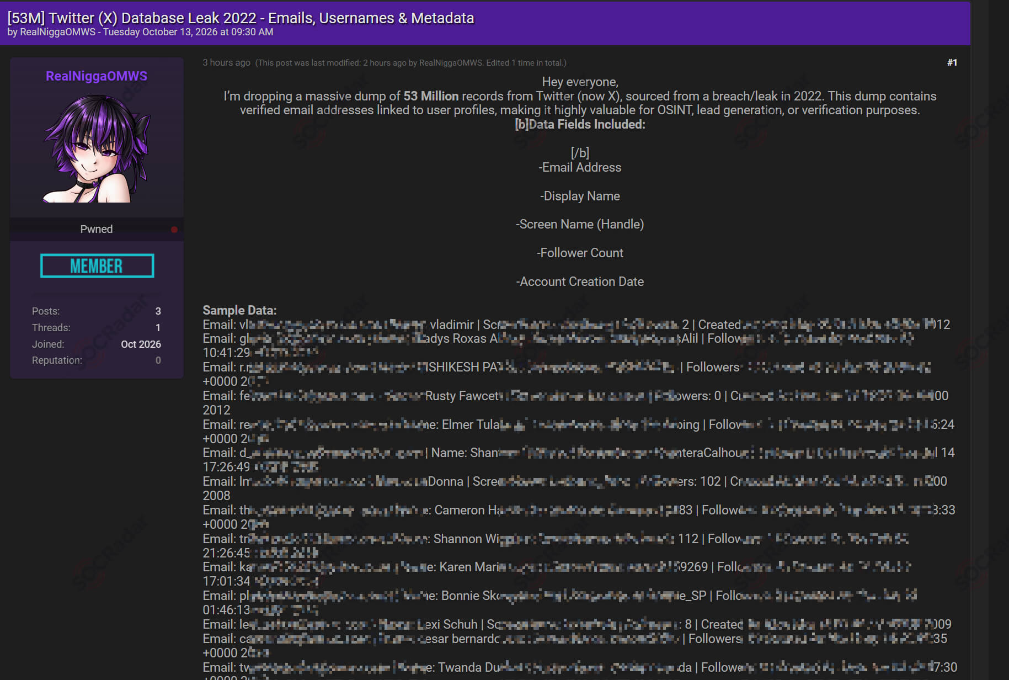The width and height of the screenshot is (1009, 680).
Task: Click the Reputation value 0
Action: click(x=158, y=360)
